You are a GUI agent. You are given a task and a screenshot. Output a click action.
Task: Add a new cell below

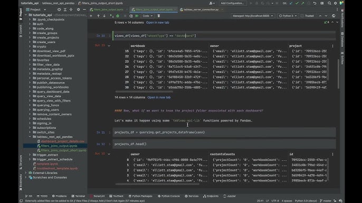pos(91,16)
